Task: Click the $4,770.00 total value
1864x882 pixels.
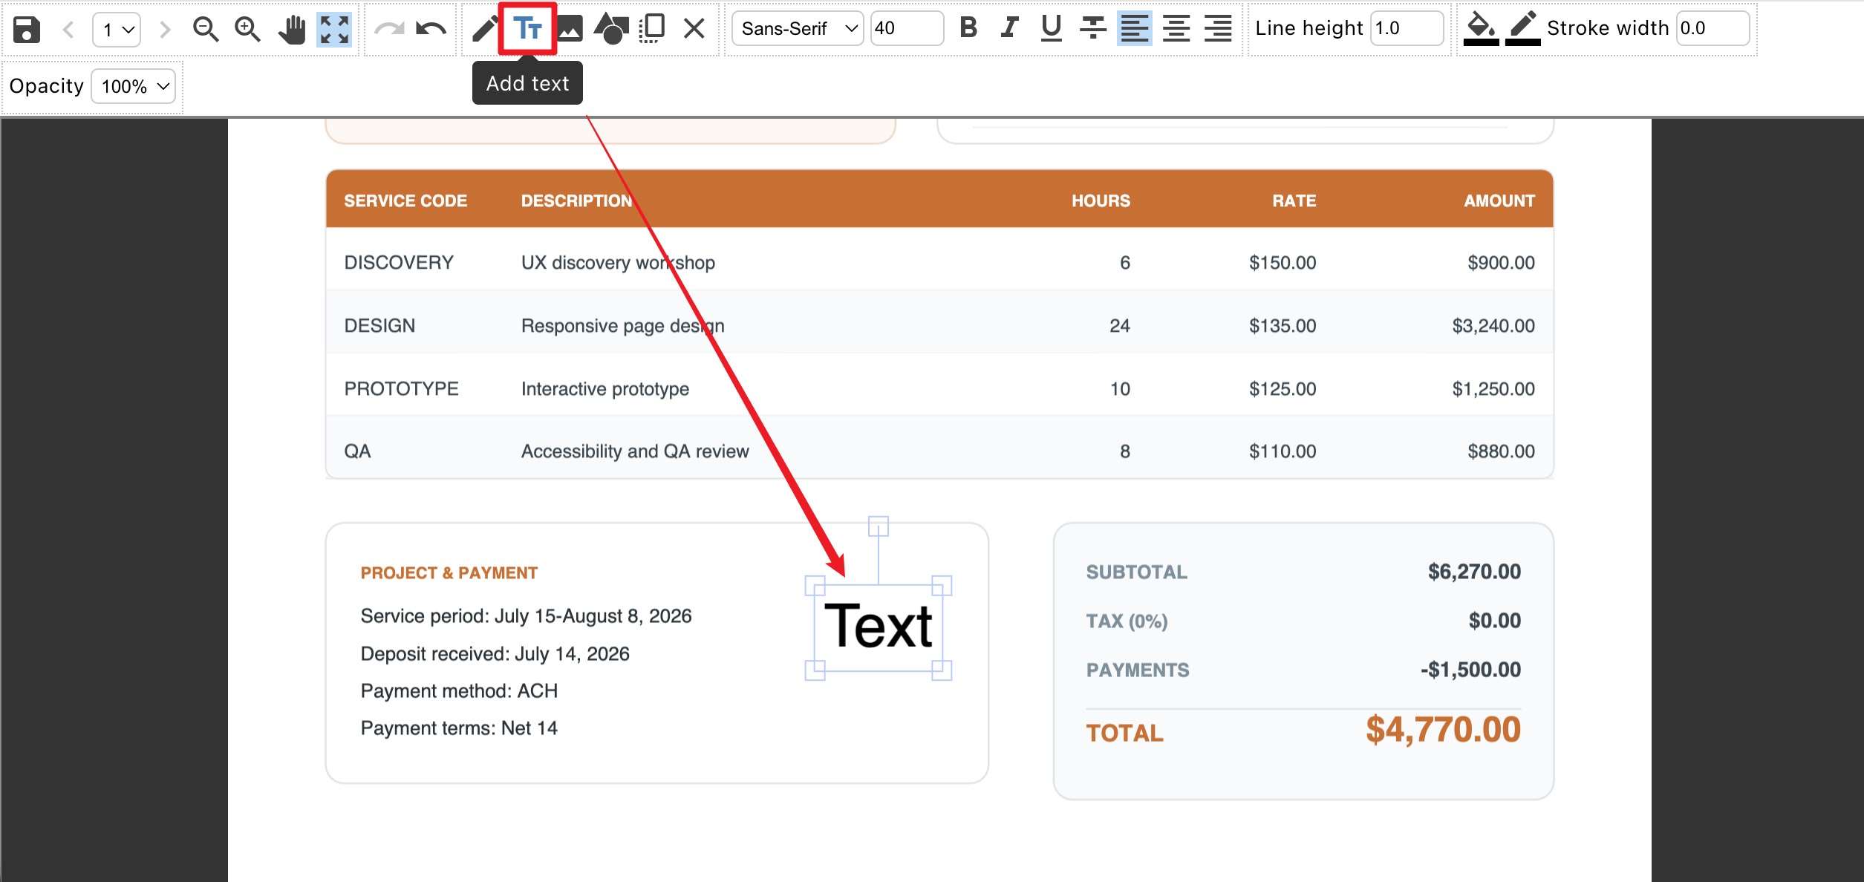Action: click(x=1443, y=729)
